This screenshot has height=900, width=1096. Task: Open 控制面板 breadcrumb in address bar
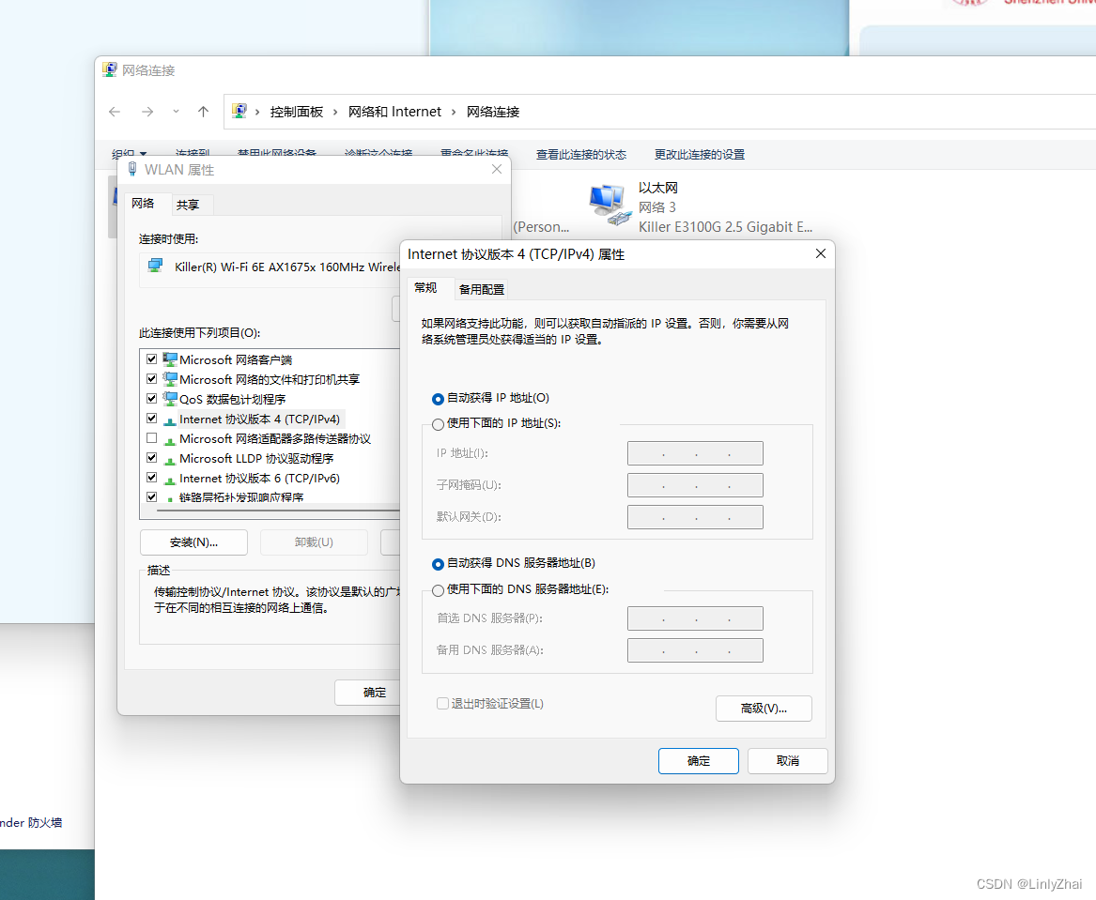[x=297, y=112]
